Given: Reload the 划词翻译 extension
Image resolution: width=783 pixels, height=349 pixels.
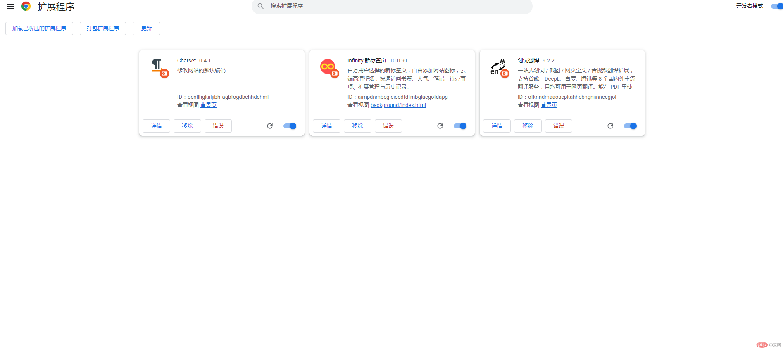Looking at the screenshot, I should click(610, 126).
